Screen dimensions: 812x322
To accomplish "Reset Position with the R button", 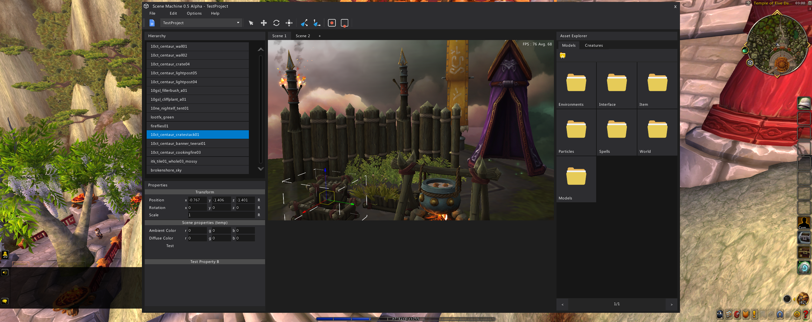I will click(x=259, y=200).
